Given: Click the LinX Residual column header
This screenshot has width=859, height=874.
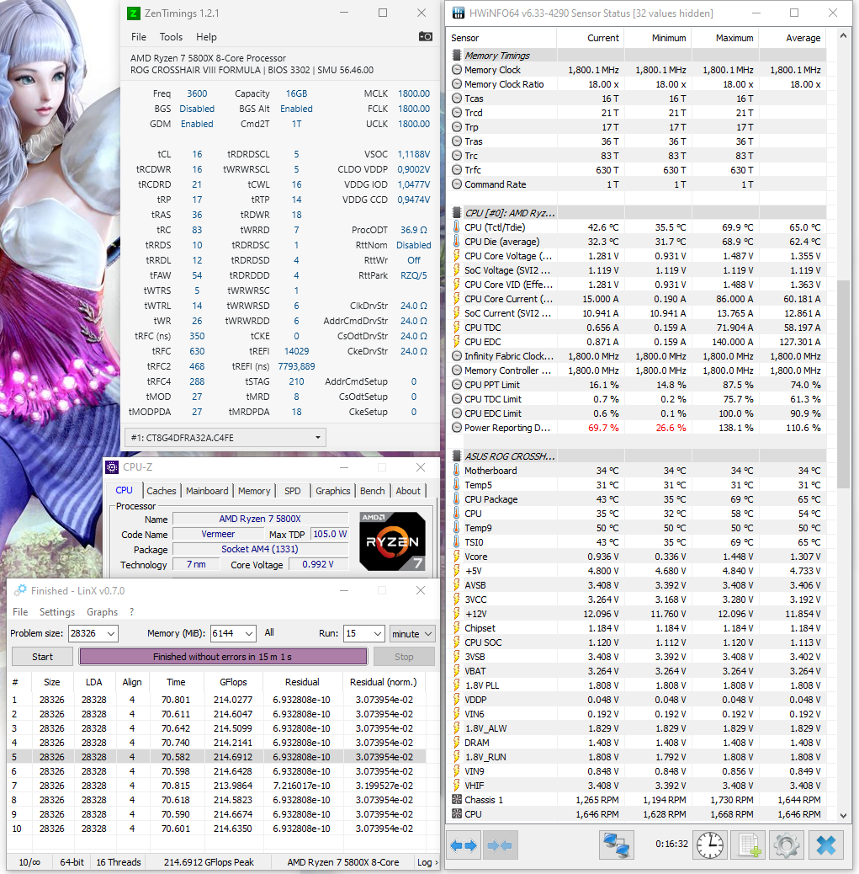Looking at the screenshot, I should pyautogui.click(x=302, y=682).
